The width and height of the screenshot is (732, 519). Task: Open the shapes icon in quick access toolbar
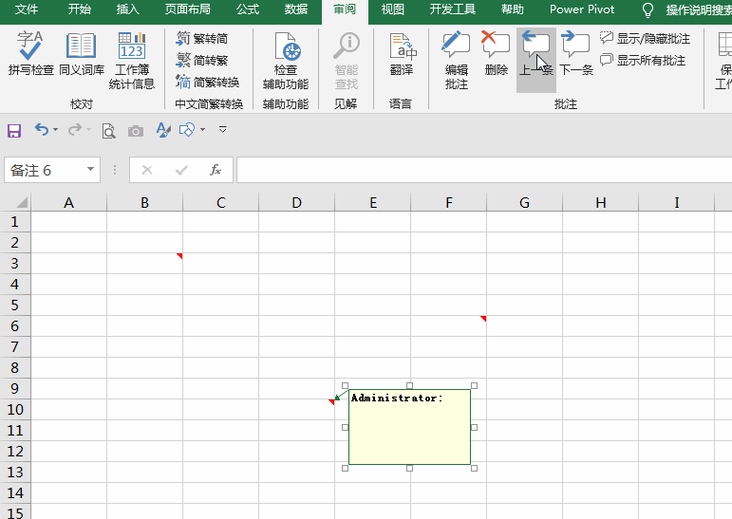187,130
